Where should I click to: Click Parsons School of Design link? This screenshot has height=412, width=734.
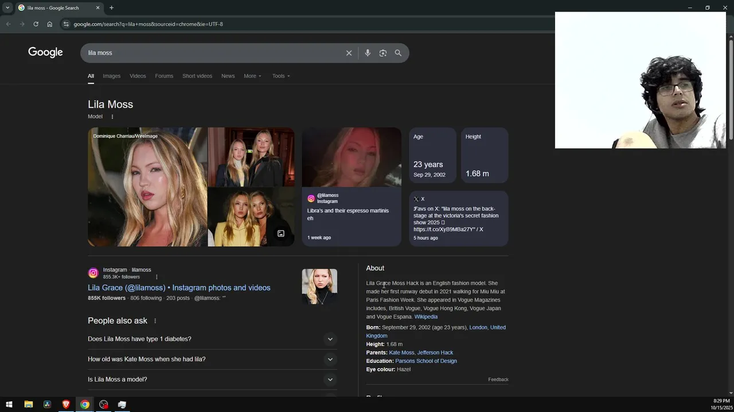(426, 361)
